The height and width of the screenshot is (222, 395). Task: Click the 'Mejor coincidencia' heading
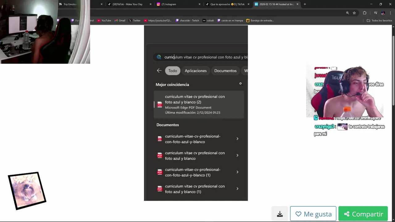pos(172,84)
